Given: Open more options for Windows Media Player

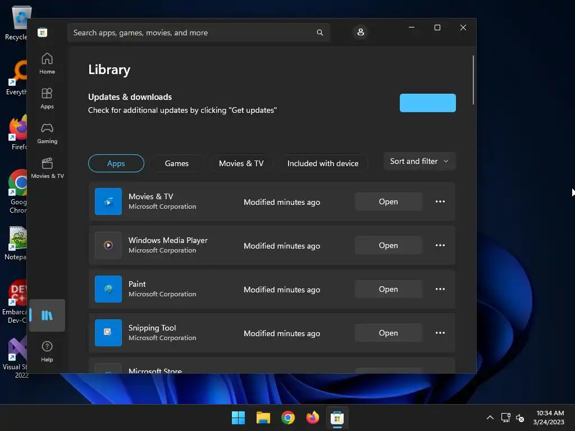Looking at the screenshot, I should (x=440, y=245).
